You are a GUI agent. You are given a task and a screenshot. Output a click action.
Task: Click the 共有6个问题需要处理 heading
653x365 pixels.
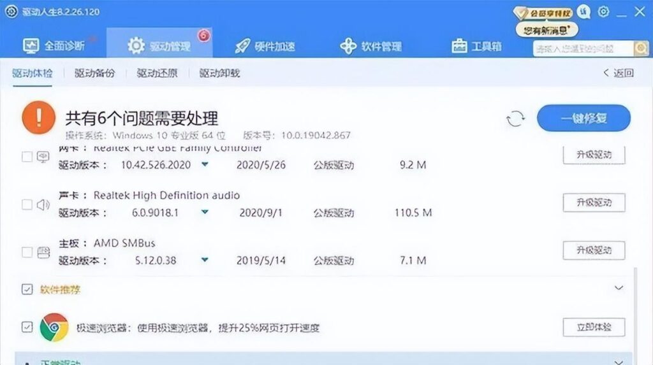[142, 118]
